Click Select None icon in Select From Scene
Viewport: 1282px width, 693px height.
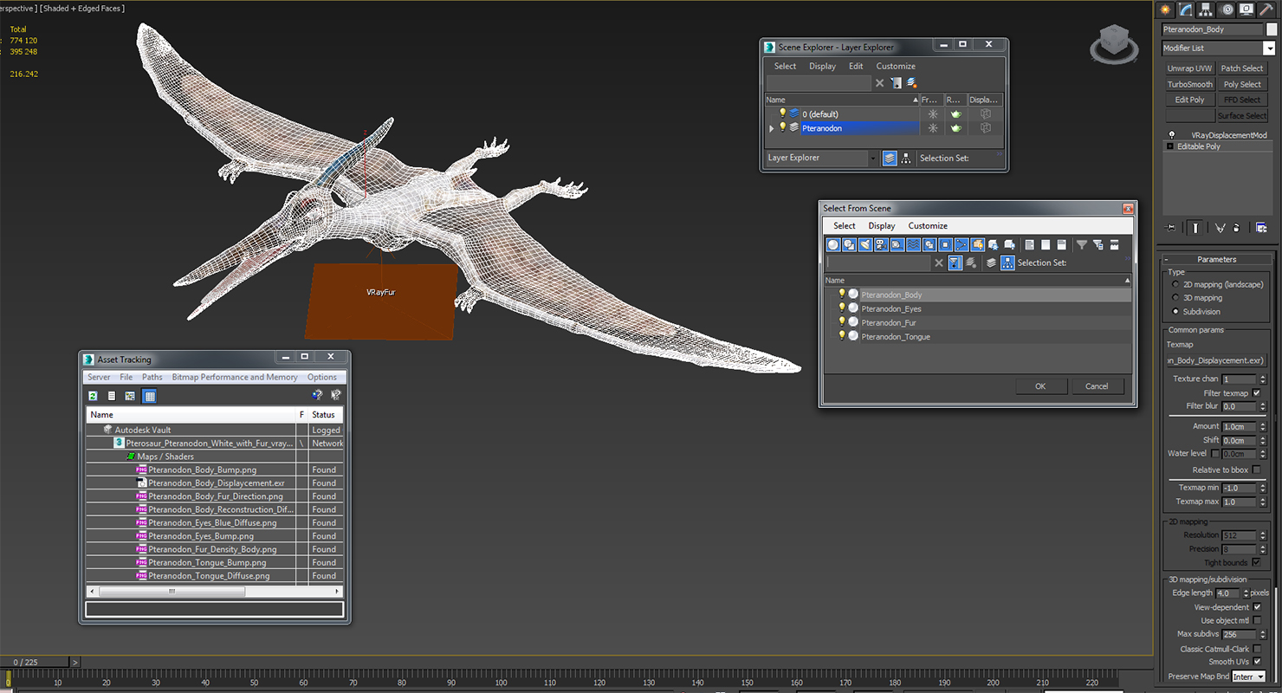pos(1046,245)
